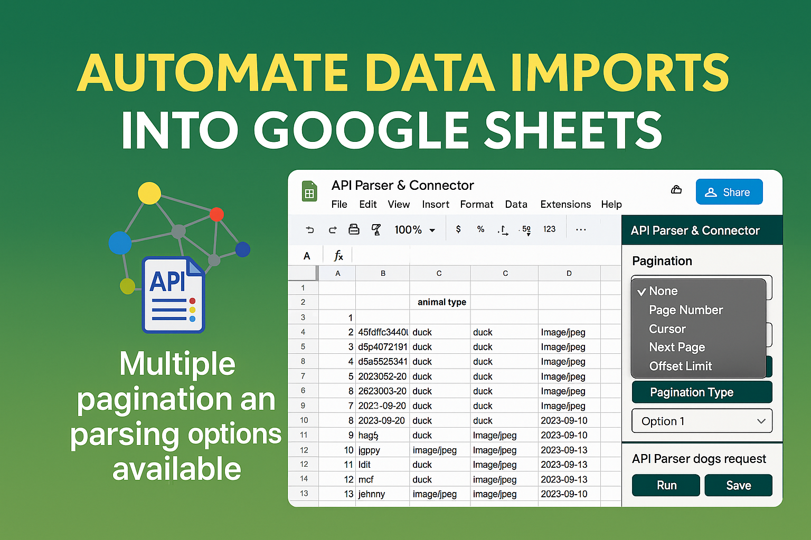The height and width of the screenshot is (540, 811).
Task: Open the 100% zoom dropdown
Action: 415,229
